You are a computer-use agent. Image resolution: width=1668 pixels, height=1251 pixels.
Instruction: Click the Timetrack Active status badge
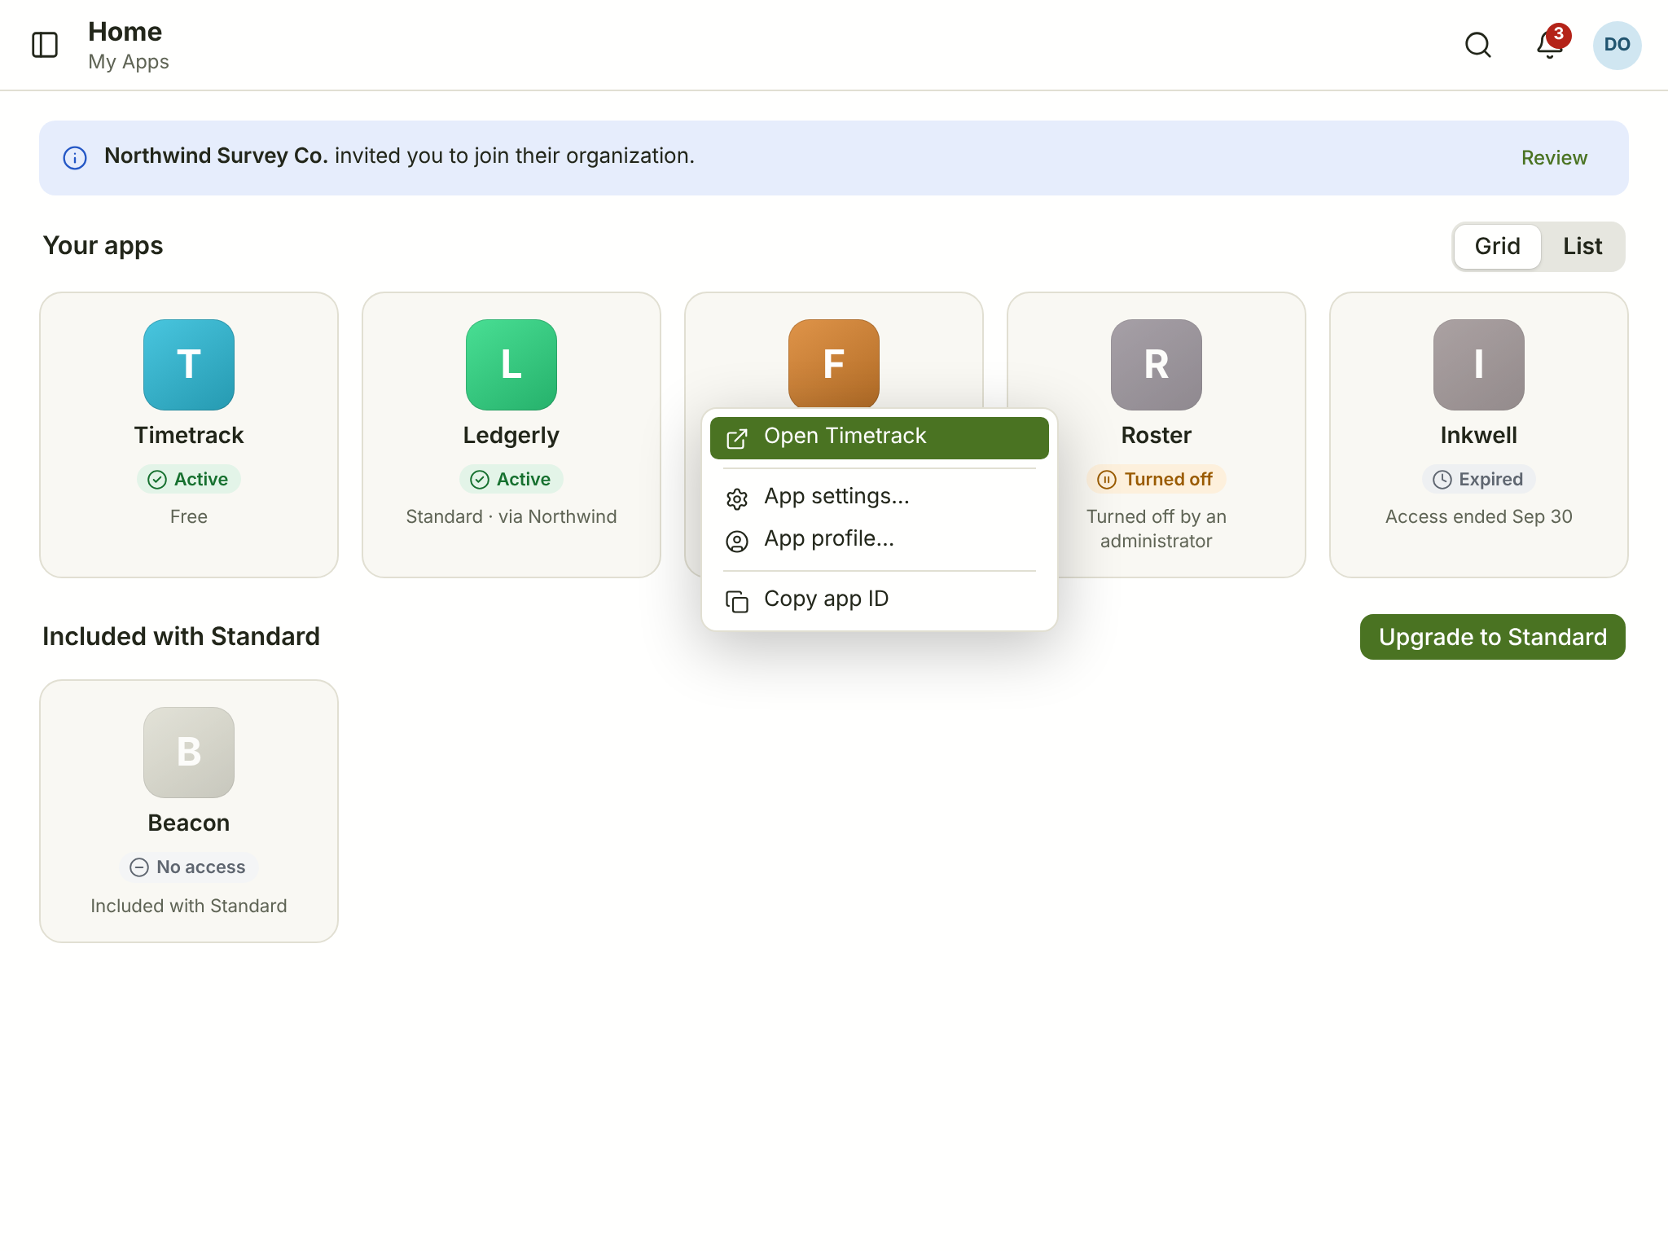(x=189, y=479)
